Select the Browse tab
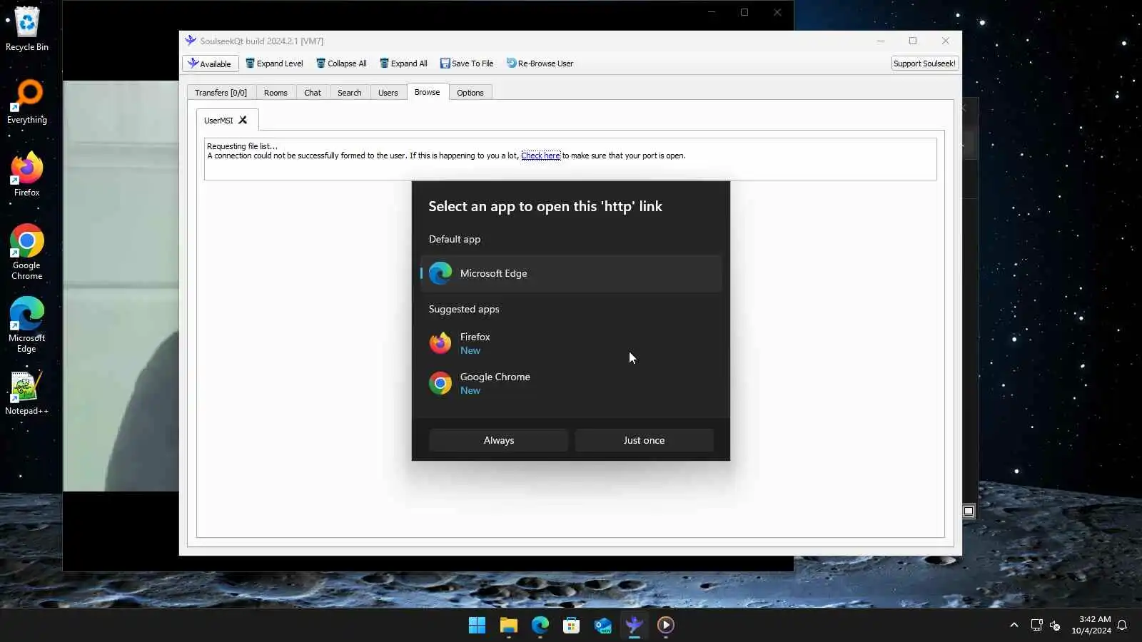Viewport: 1142px width, 642px height. [x=428, y=92]
